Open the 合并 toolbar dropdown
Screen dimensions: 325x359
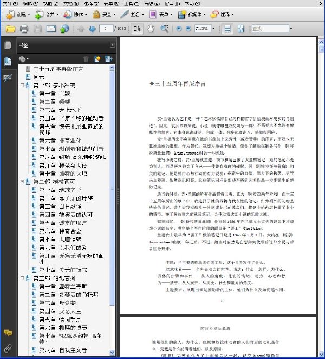point(47,15)
